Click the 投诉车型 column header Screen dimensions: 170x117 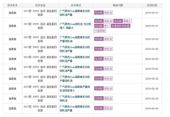[x=40, y=5]
